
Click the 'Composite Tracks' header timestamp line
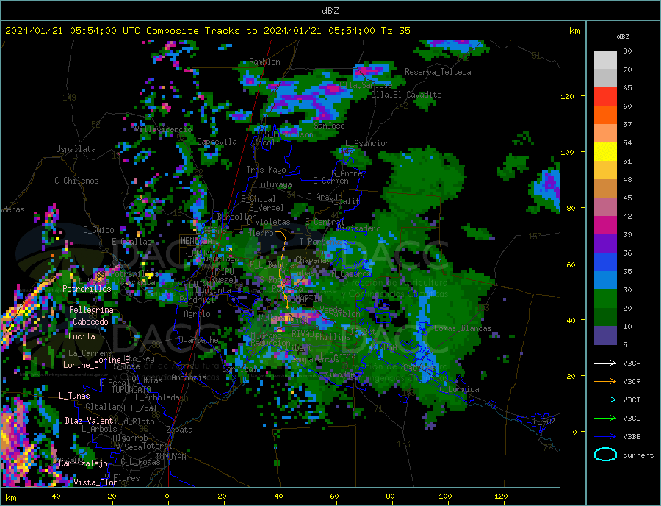pos(207,31)
